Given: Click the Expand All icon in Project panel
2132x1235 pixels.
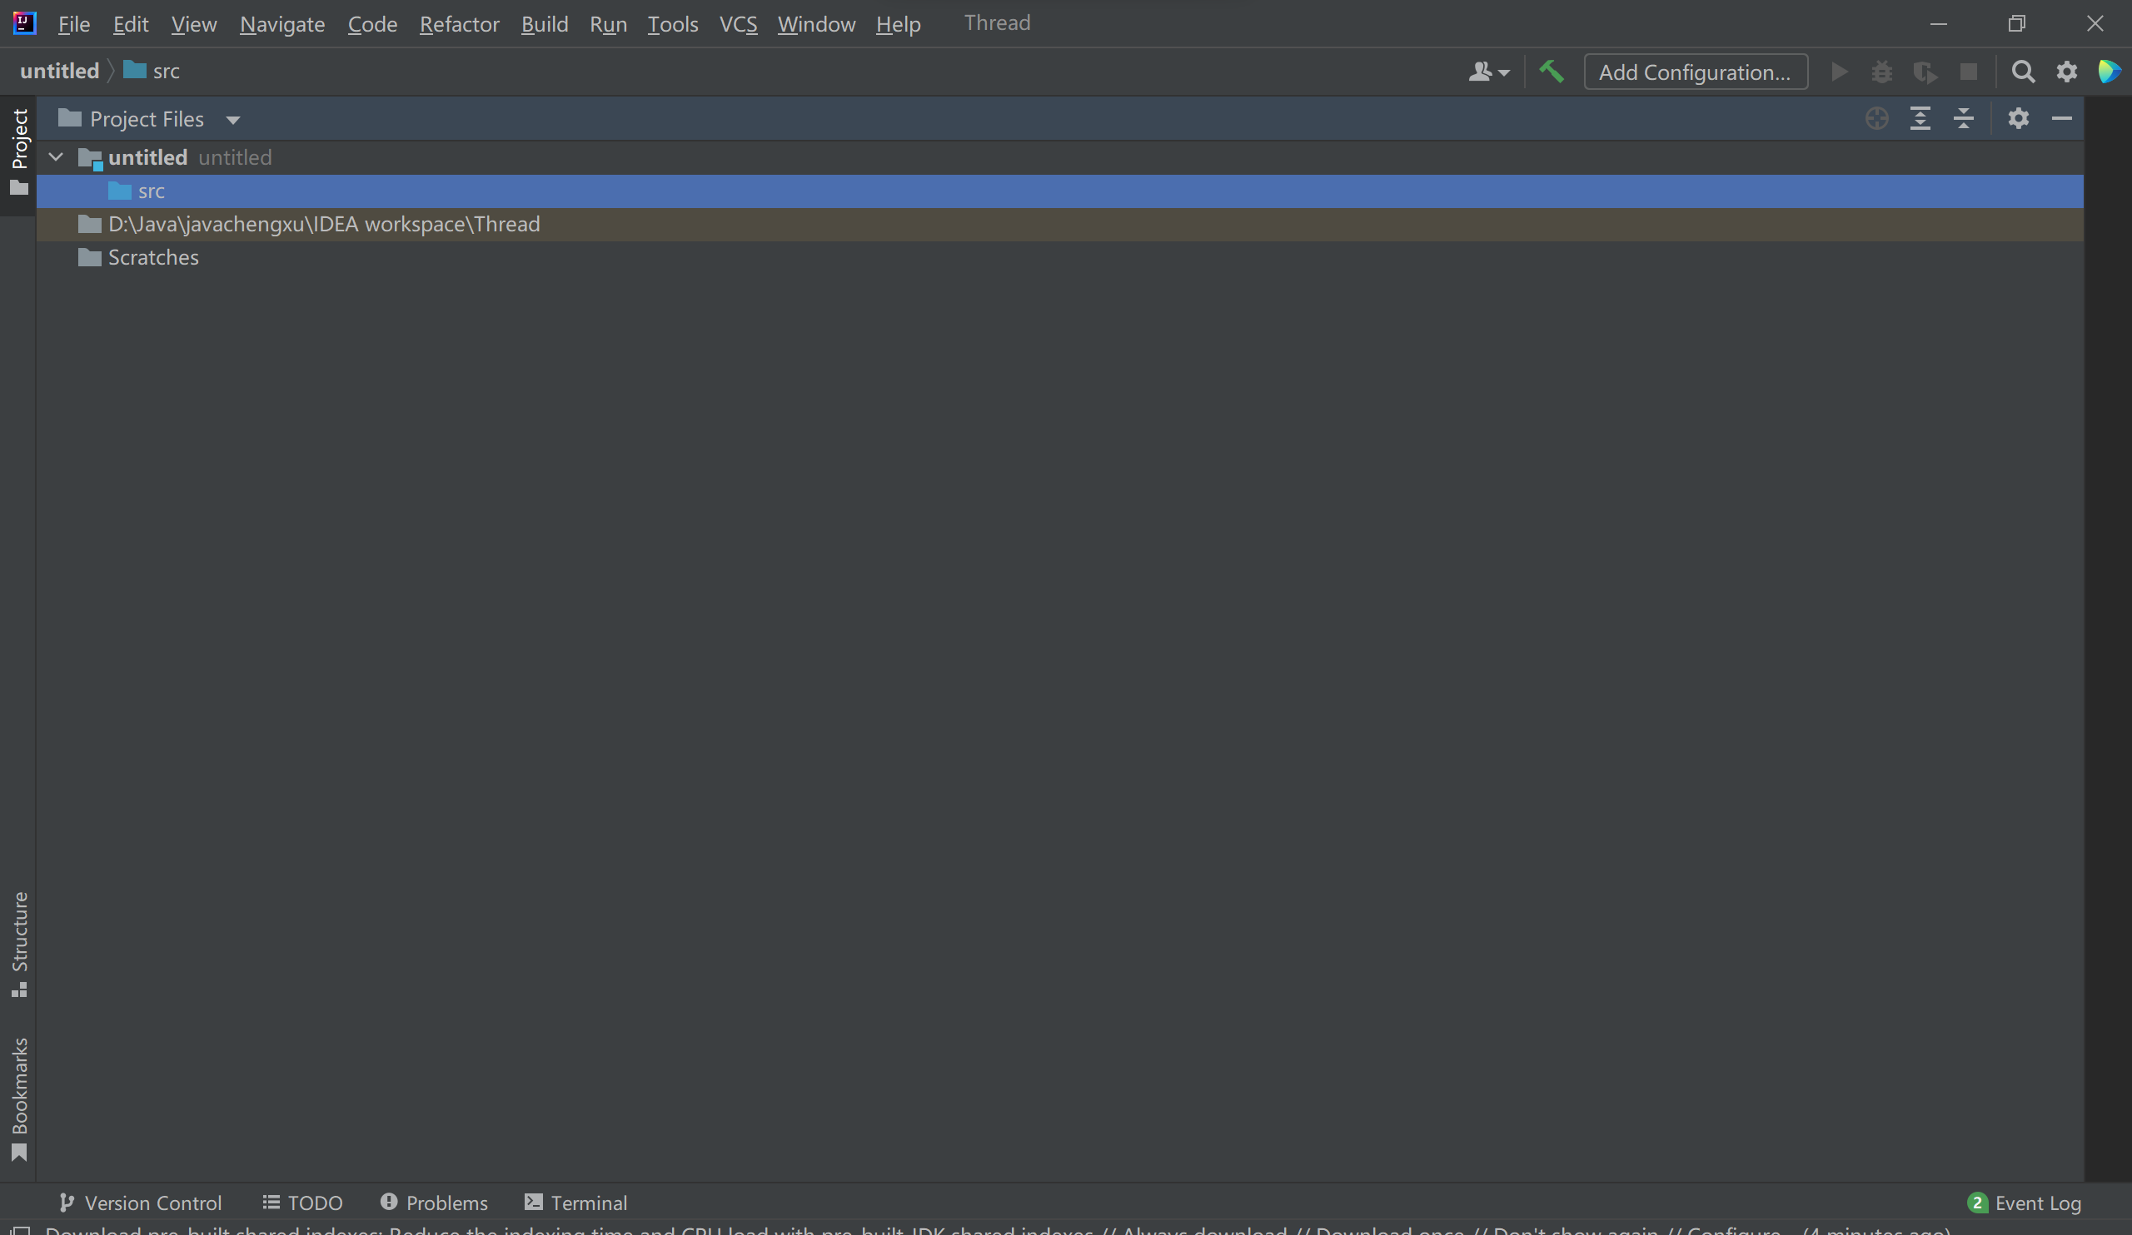Looking at the screenshot, I should point(1920,118).
